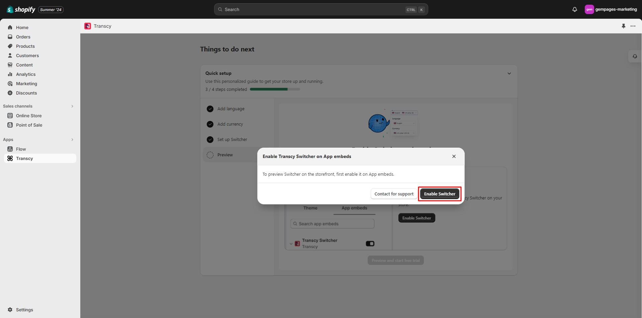The height and width of the screenshot is (318, 642).
Task: Click the Search app embeds field
Action: (x=332, y=223)
